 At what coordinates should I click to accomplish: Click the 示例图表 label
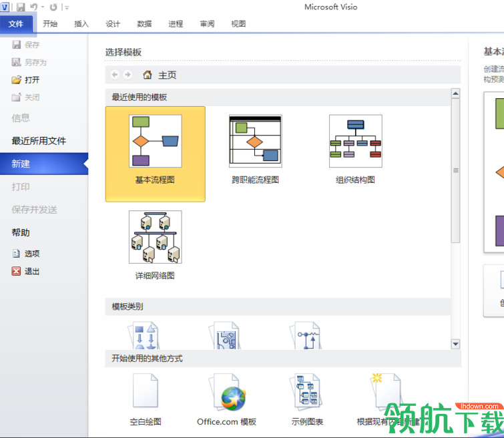pyautogui.click(x=307, y=421)
